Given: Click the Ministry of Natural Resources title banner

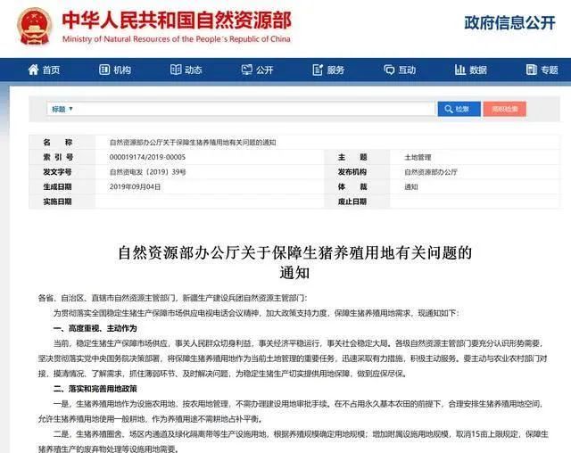Looking at the screenshot, I should 177,27.
